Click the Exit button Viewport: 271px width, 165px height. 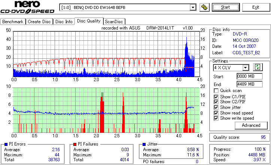point(256,7)
